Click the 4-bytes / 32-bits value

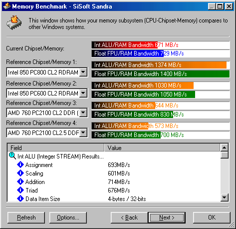pos(127,199)
